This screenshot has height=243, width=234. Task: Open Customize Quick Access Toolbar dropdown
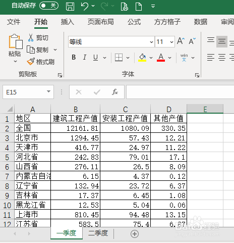pos(153,6)
